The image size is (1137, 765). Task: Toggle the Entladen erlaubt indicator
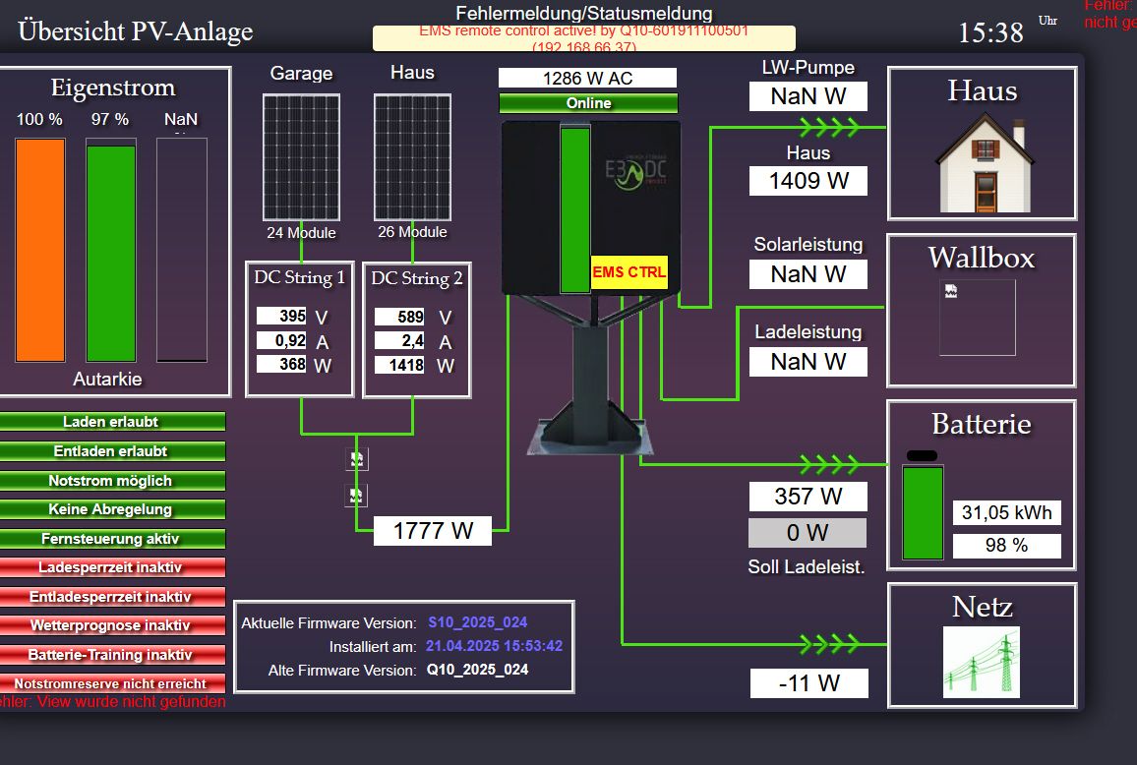(111, 451)
